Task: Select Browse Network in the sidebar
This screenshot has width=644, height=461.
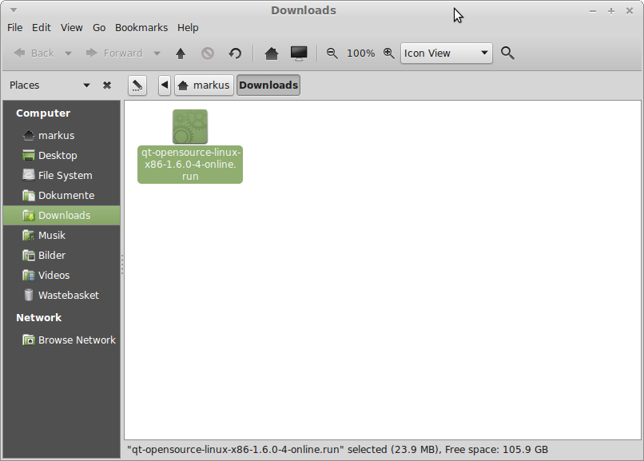Action: [77, 340]
